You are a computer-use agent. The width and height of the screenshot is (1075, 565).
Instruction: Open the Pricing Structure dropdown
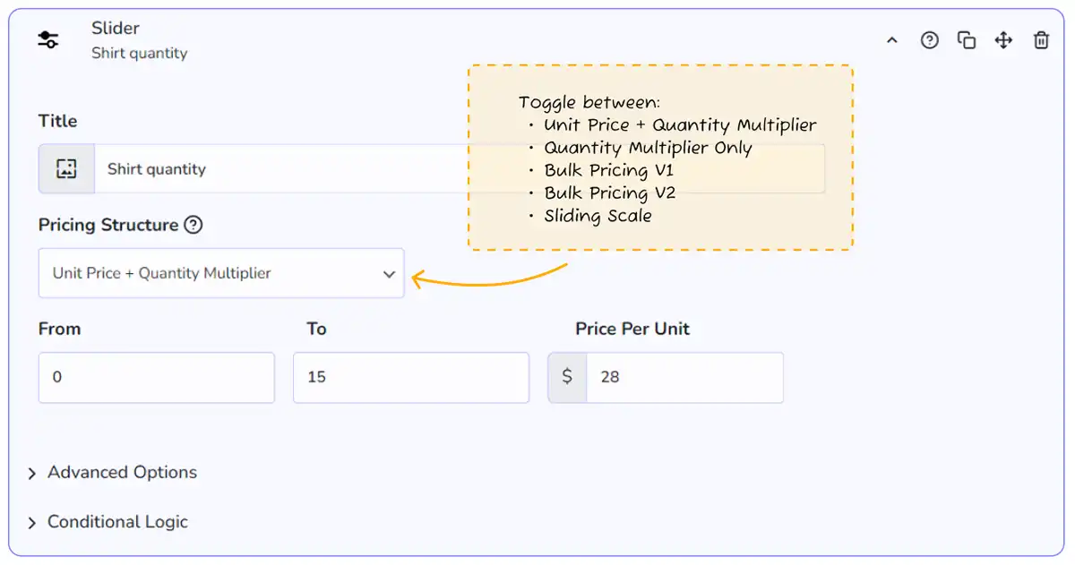(x=221, y=273)
